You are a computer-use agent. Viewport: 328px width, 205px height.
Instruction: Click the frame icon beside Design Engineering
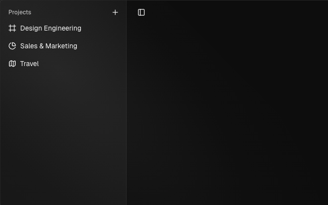pyautogui.click(x=12, y=28)
